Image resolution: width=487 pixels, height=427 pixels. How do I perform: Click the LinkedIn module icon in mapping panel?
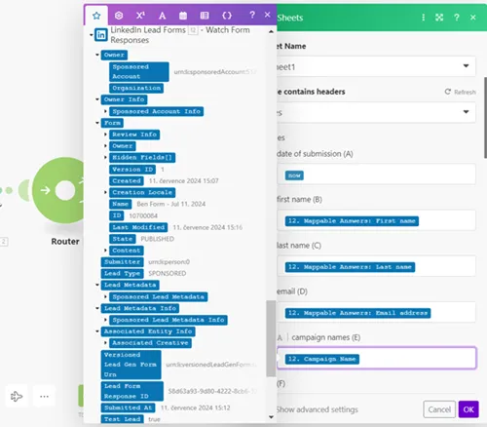click(101, 35)
